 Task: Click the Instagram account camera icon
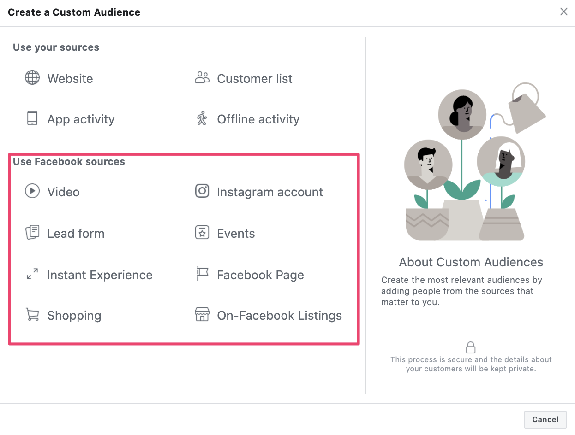(x=202, y=192)
